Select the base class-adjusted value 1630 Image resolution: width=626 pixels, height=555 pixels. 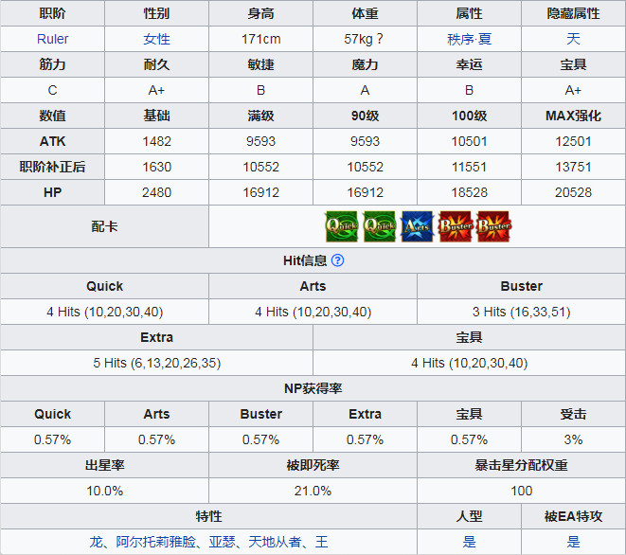[156, 167]
